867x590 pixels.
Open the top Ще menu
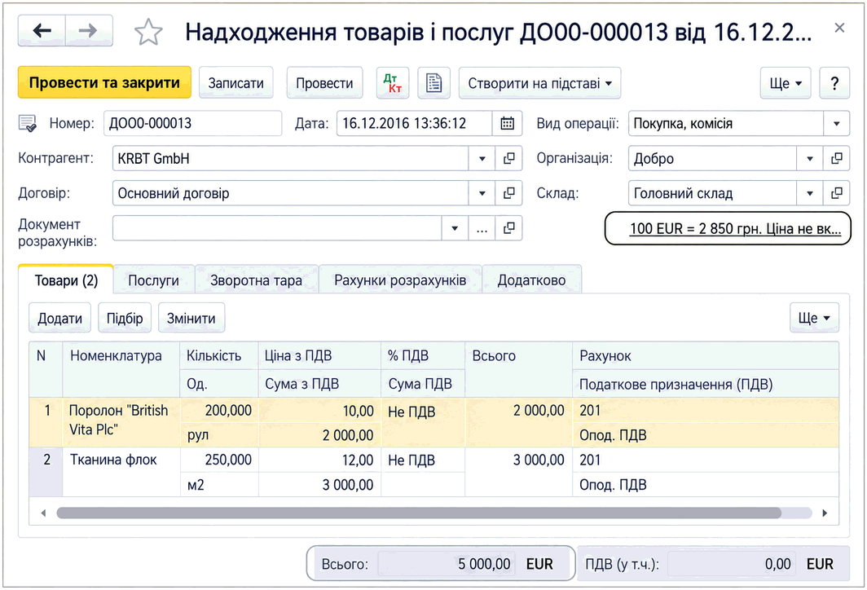[786, 83]
